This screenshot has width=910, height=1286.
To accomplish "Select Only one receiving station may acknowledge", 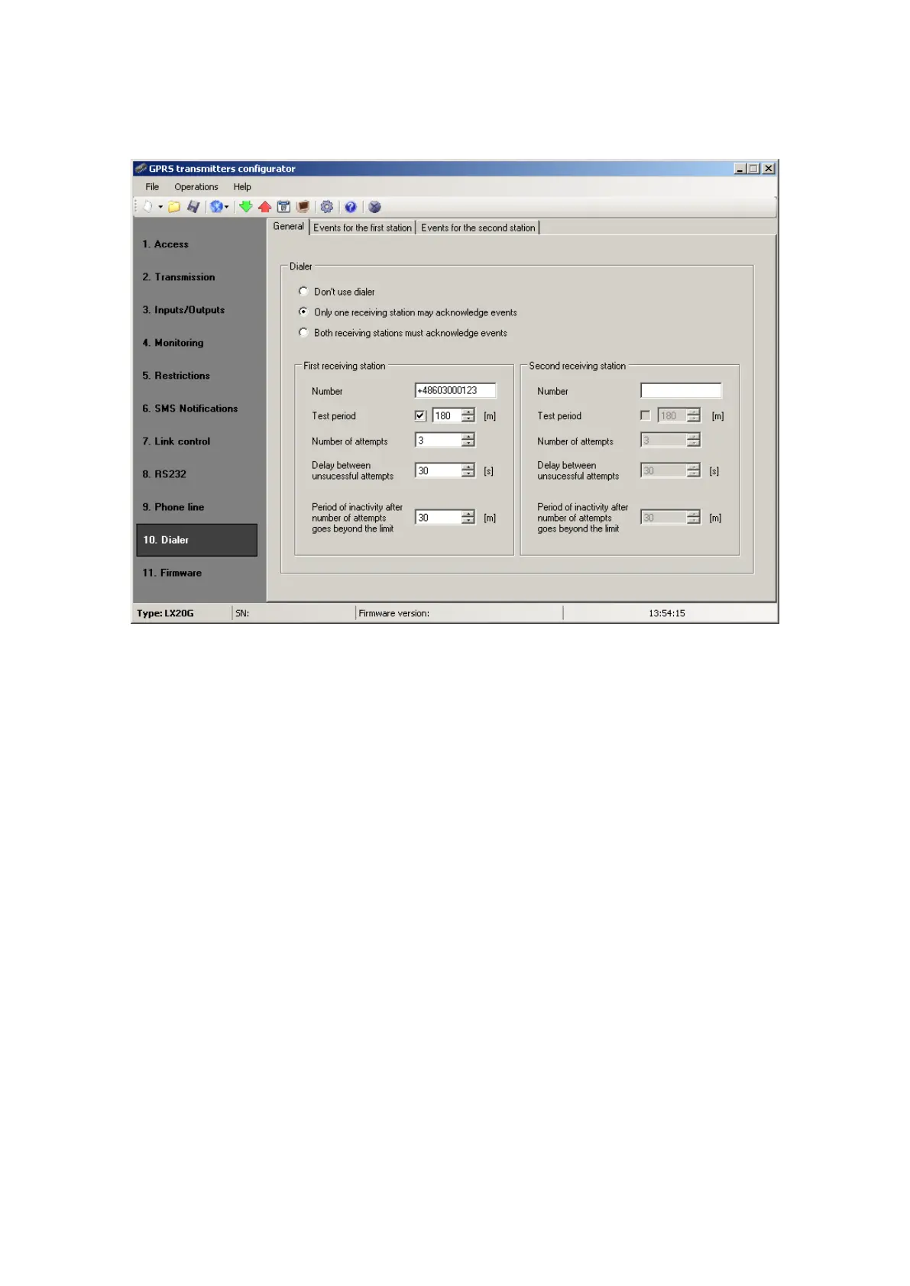I will coord(303,312).
